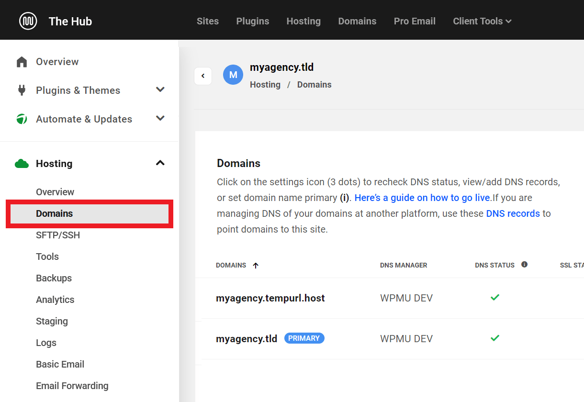Viewport: 584px width, 402px height.
Task: Select SFTP/SSH in Hosting submenu
Action: 58,235
